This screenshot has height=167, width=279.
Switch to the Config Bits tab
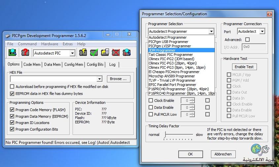point(95,64)
